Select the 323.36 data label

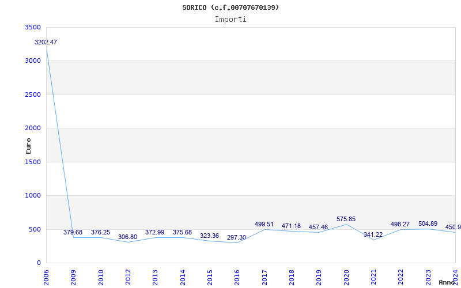pos(209,236)
